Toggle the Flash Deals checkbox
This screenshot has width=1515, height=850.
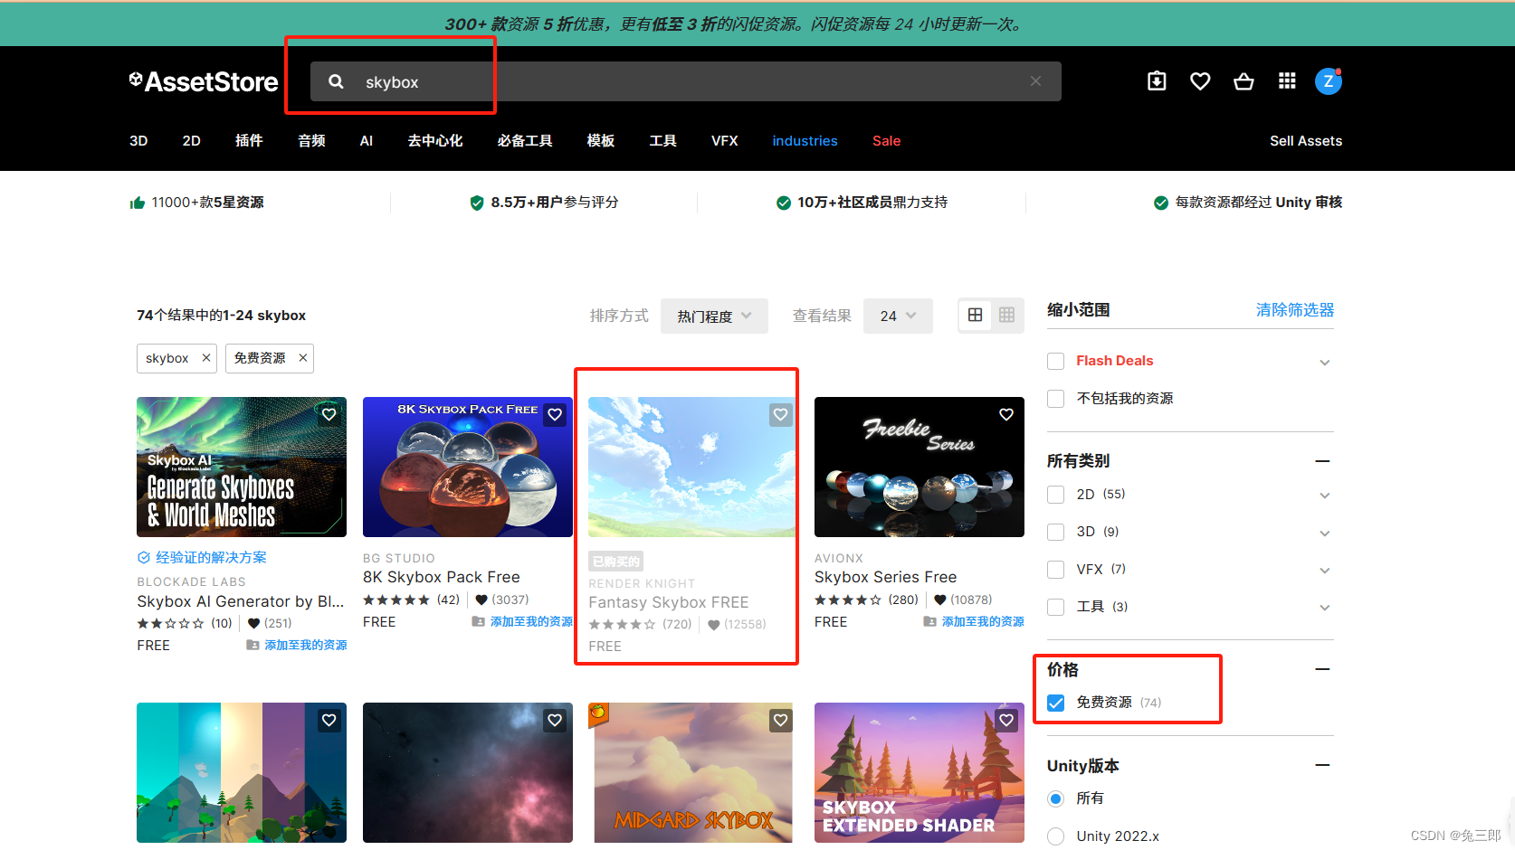pyautogui.click(x=1055, y=361)
